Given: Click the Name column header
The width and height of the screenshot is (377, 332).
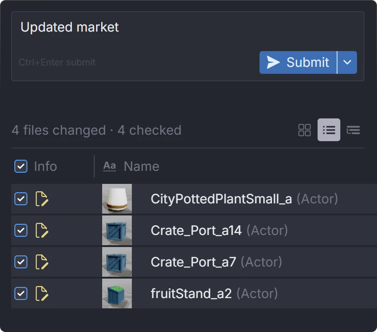Looking at the screenshot, I should click(141, 166).
